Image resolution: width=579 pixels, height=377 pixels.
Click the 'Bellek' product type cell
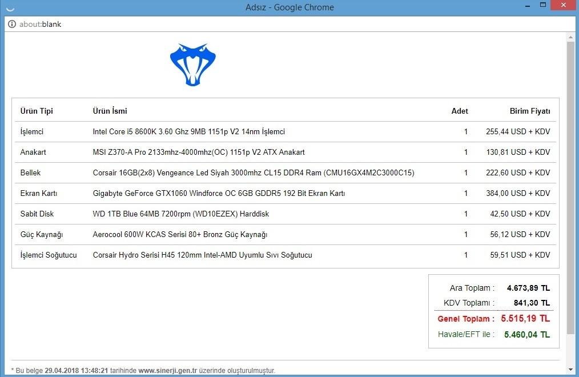[30, 173]
